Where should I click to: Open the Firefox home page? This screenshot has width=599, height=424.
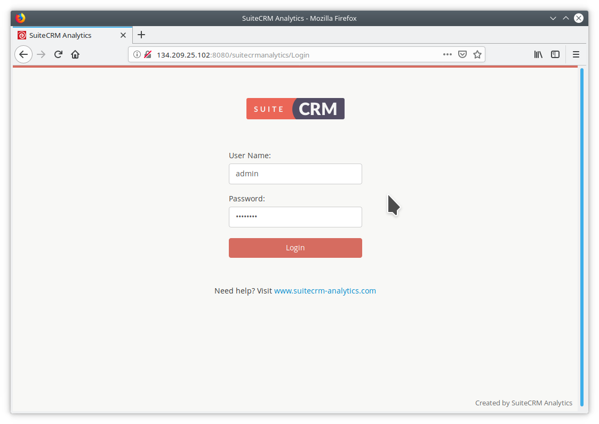(x=75, y=54)
